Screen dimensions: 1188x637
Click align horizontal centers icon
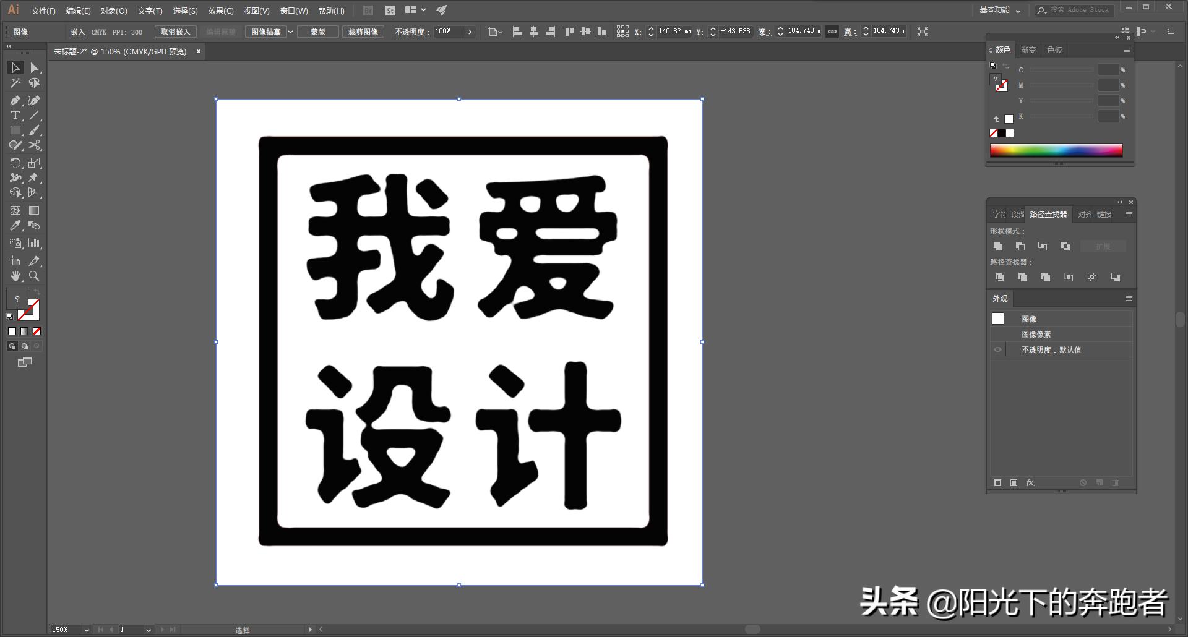click(533, 31)
